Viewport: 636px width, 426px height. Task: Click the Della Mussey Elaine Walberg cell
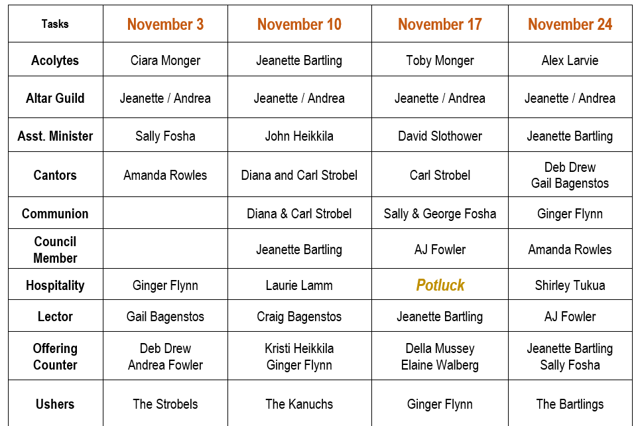tap(440, 356)
